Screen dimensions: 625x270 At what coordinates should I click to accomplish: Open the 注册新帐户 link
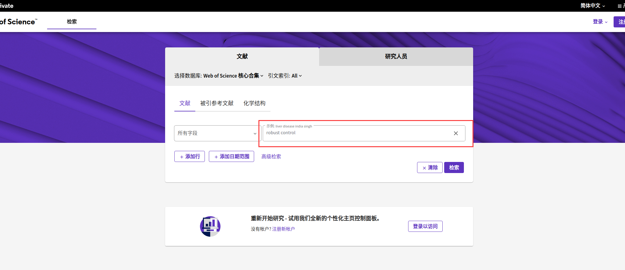[x=283, y=229]
